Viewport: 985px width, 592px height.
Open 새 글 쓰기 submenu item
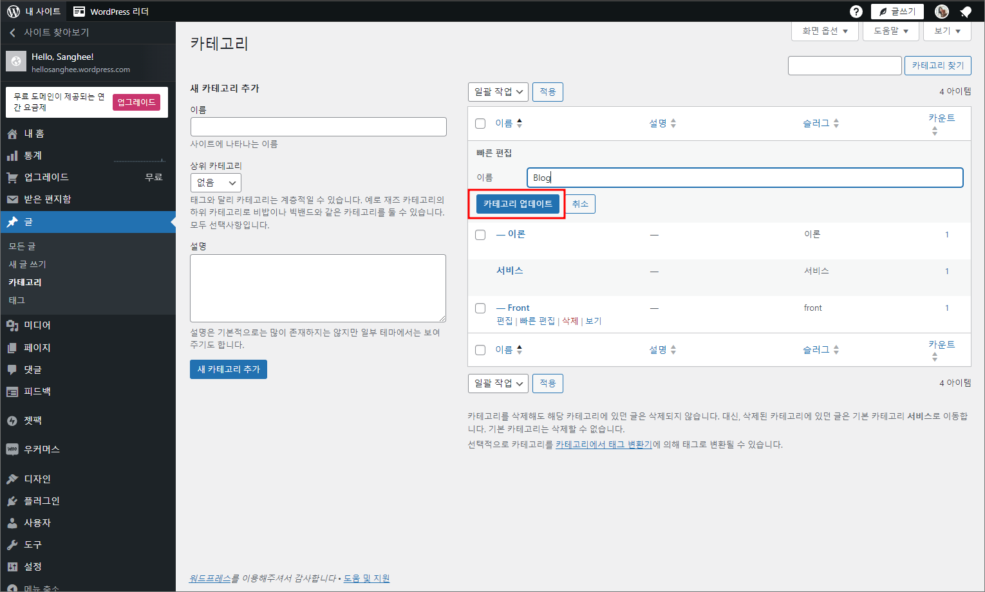pyautogui.click(x=27, y=264)
